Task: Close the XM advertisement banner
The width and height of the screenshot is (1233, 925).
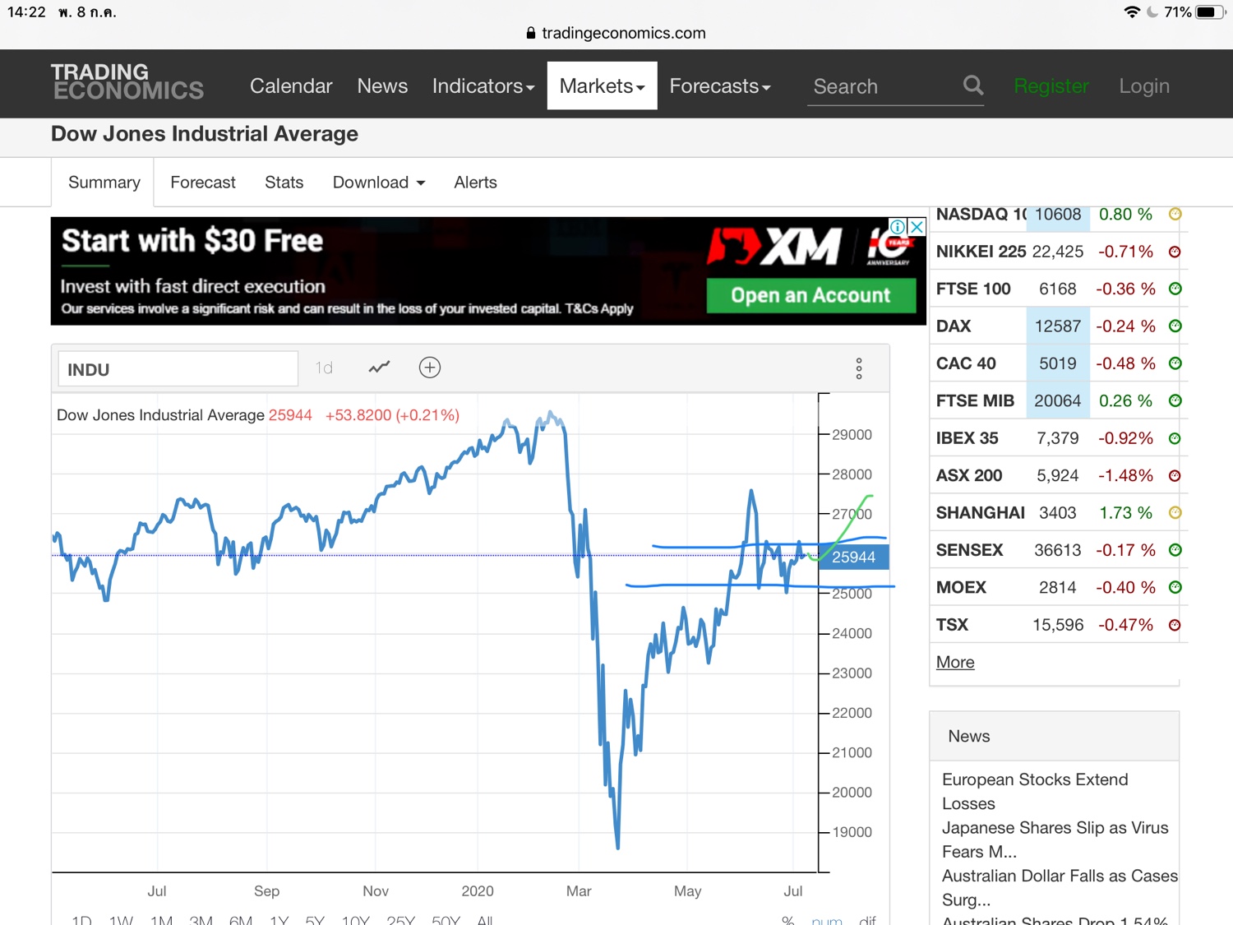Action: (x=917, y=226)
